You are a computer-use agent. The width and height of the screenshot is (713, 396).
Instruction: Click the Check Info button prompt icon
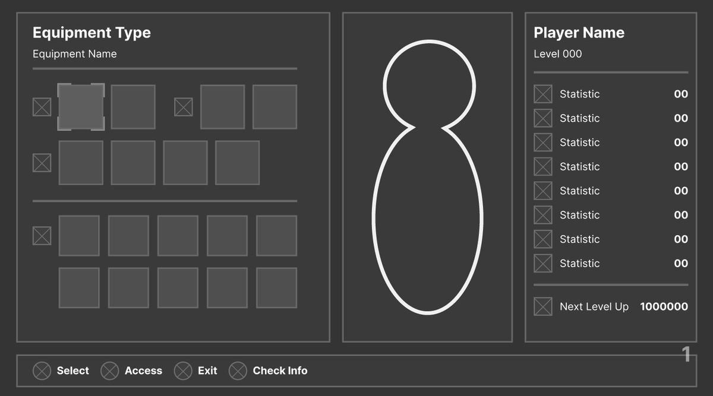238,370
